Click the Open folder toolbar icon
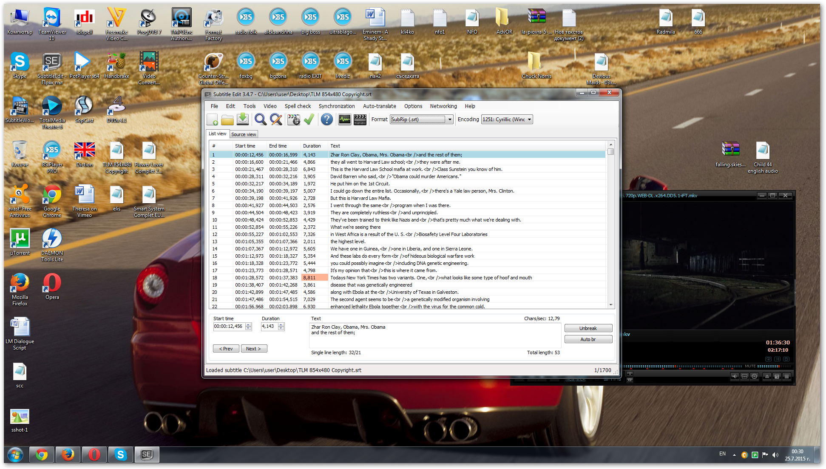 (x=227, y=119)
